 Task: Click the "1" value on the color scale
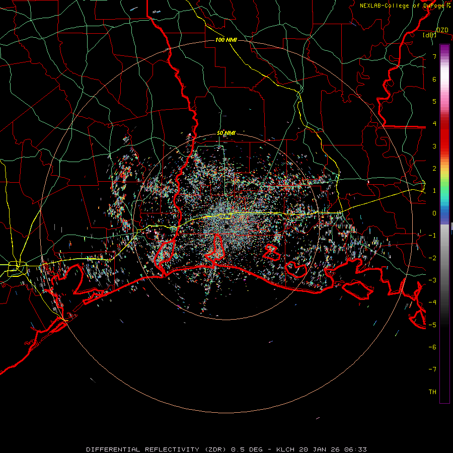[434, 191]
